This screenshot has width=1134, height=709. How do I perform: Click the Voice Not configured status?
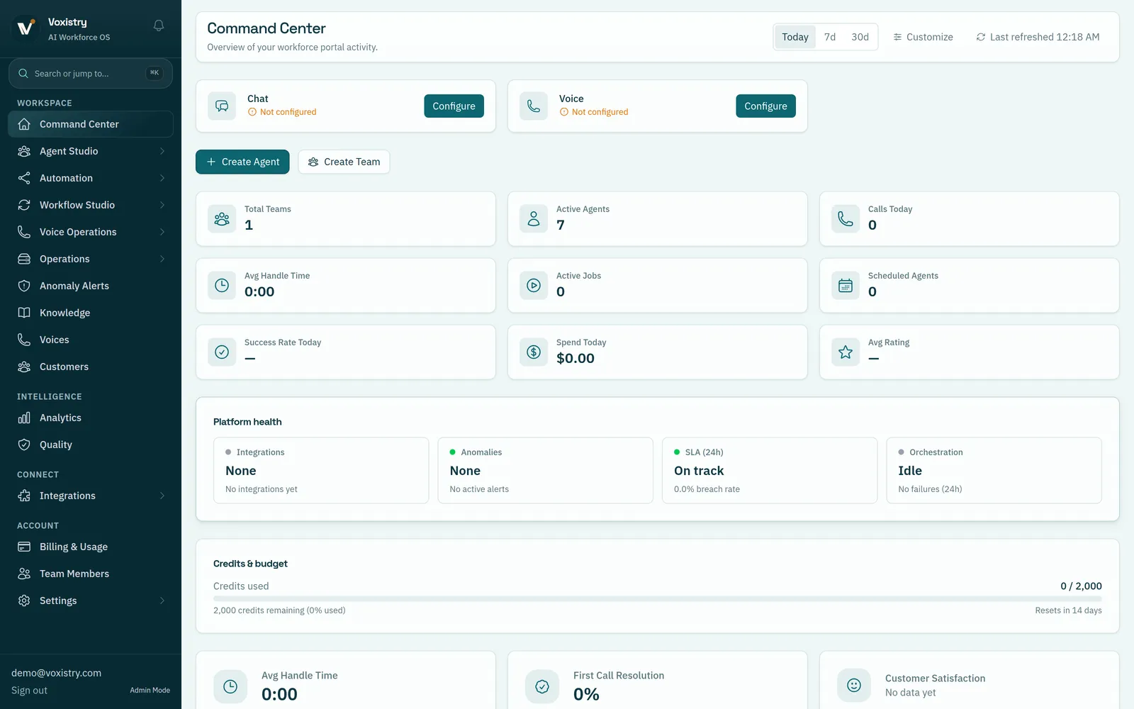click(594, 112)
